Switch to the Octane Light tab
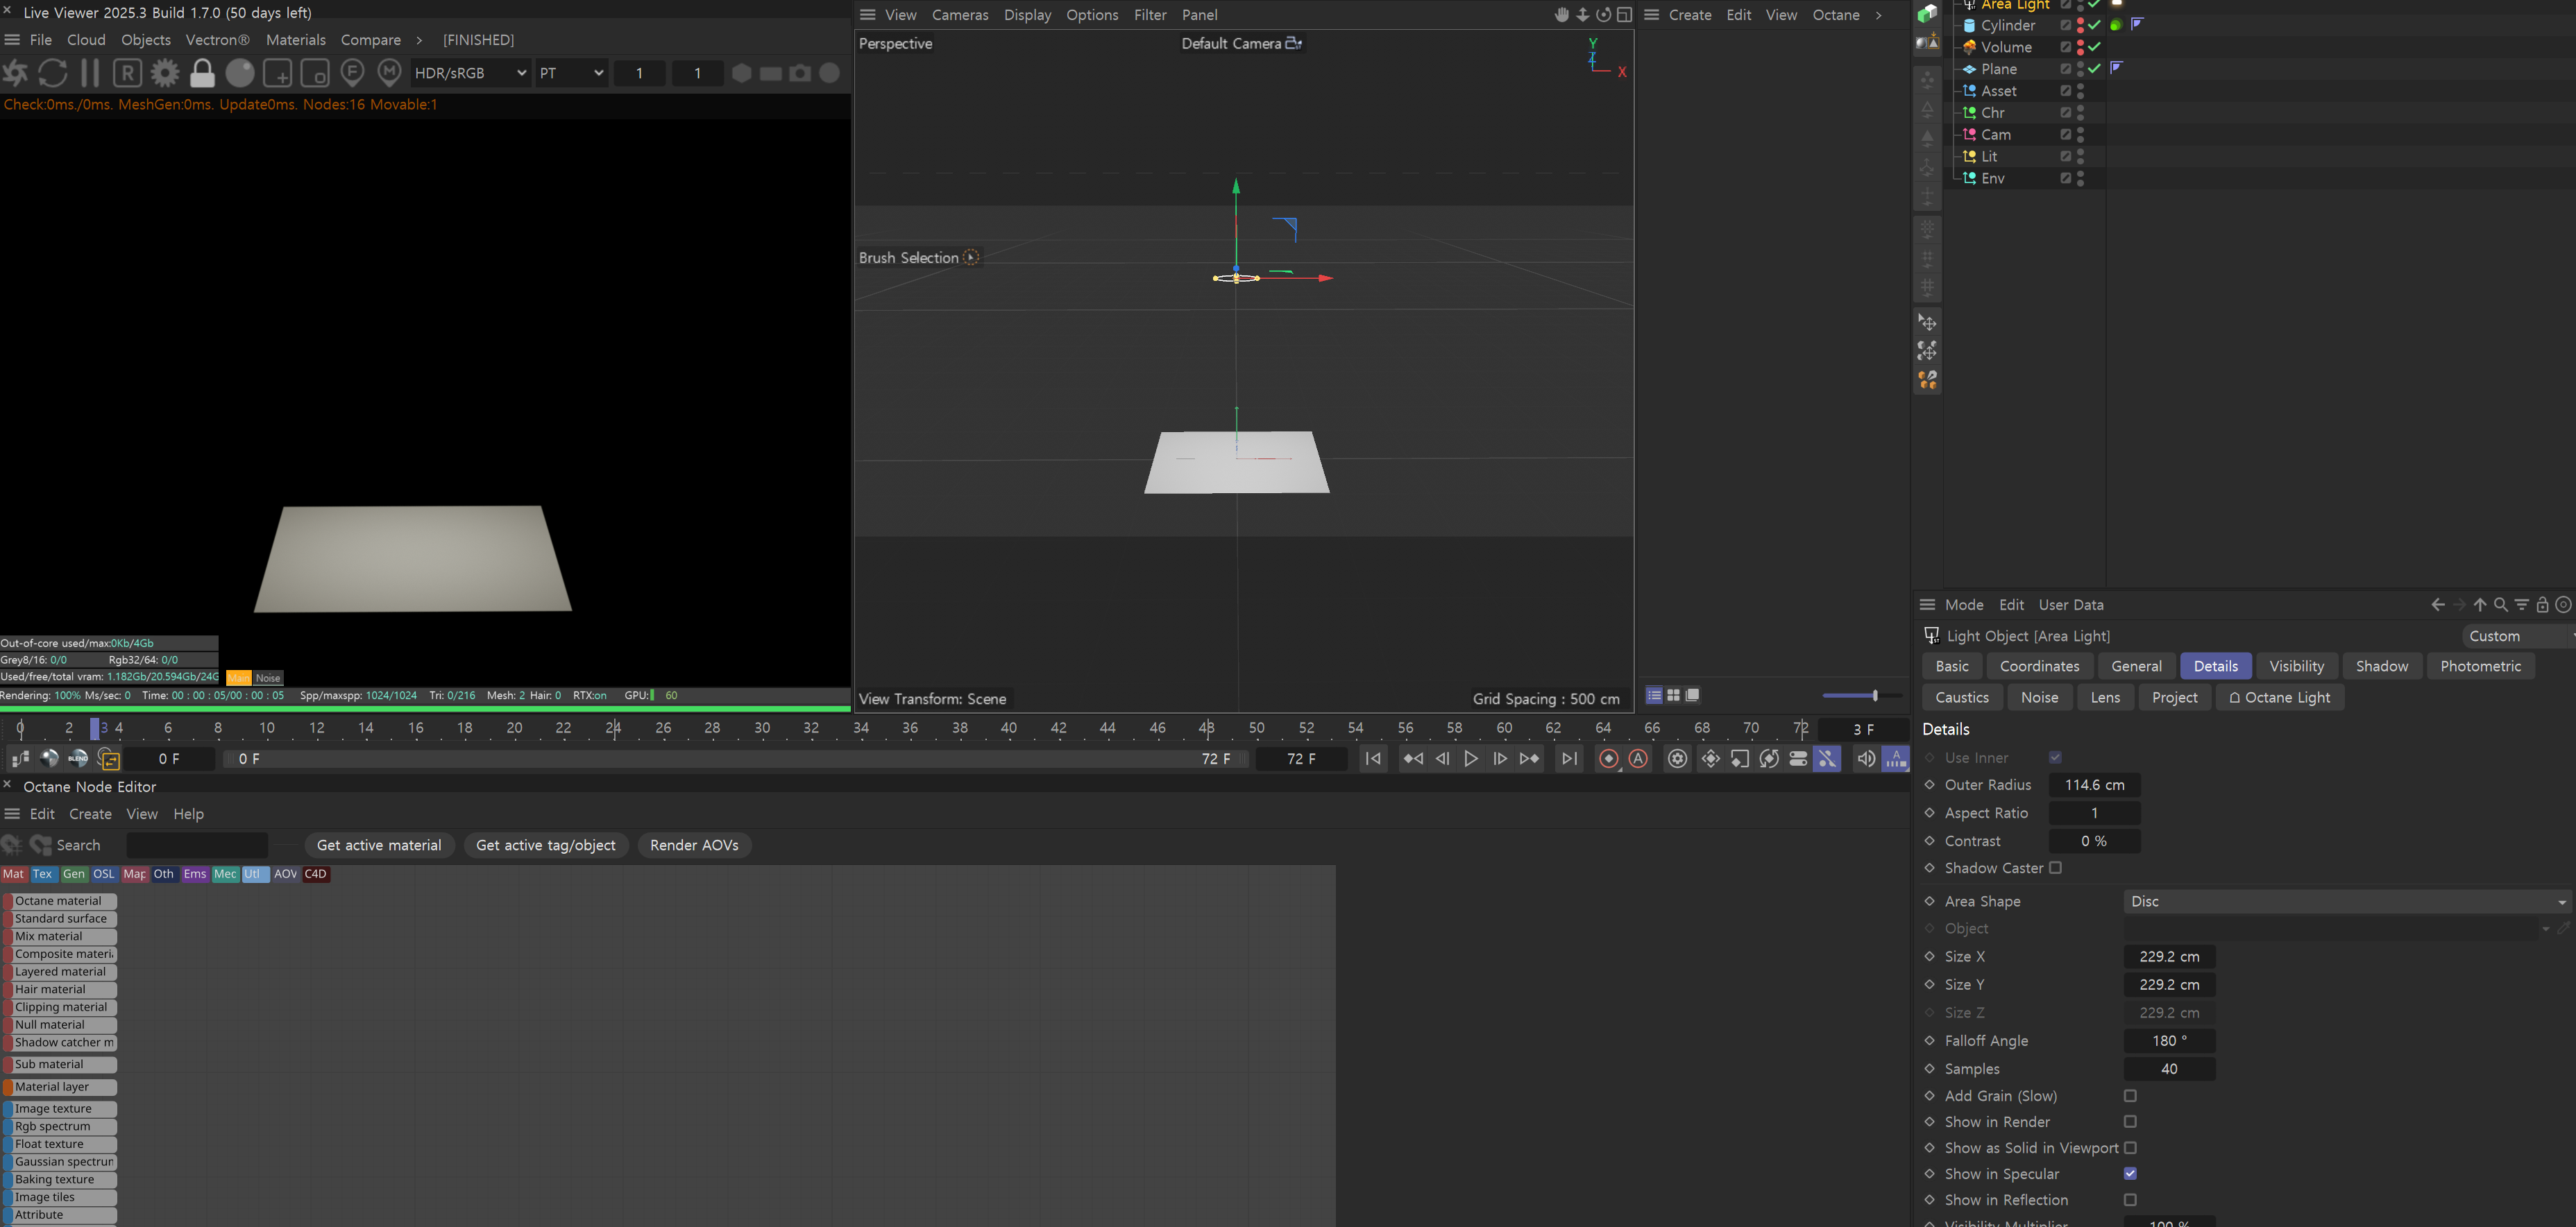Viewport: 2576px width, 1227px height. (2279, 698)
